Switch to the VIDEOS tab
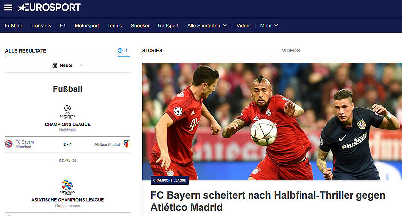The width and height of the screenshot is (402, 216). point(291,51)
